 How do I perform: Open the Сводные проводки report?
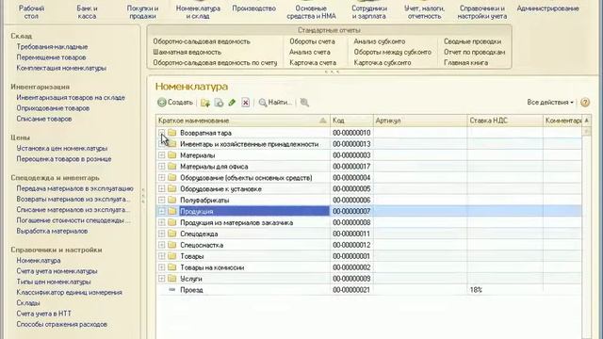pyautogui.click(x=472, y=41)
